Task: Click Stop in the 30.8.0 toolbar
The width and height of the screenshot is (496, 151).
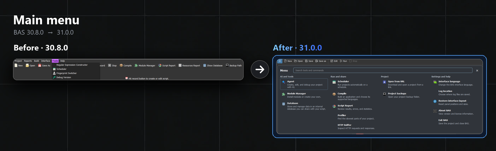Action: [x=112, y=65]
